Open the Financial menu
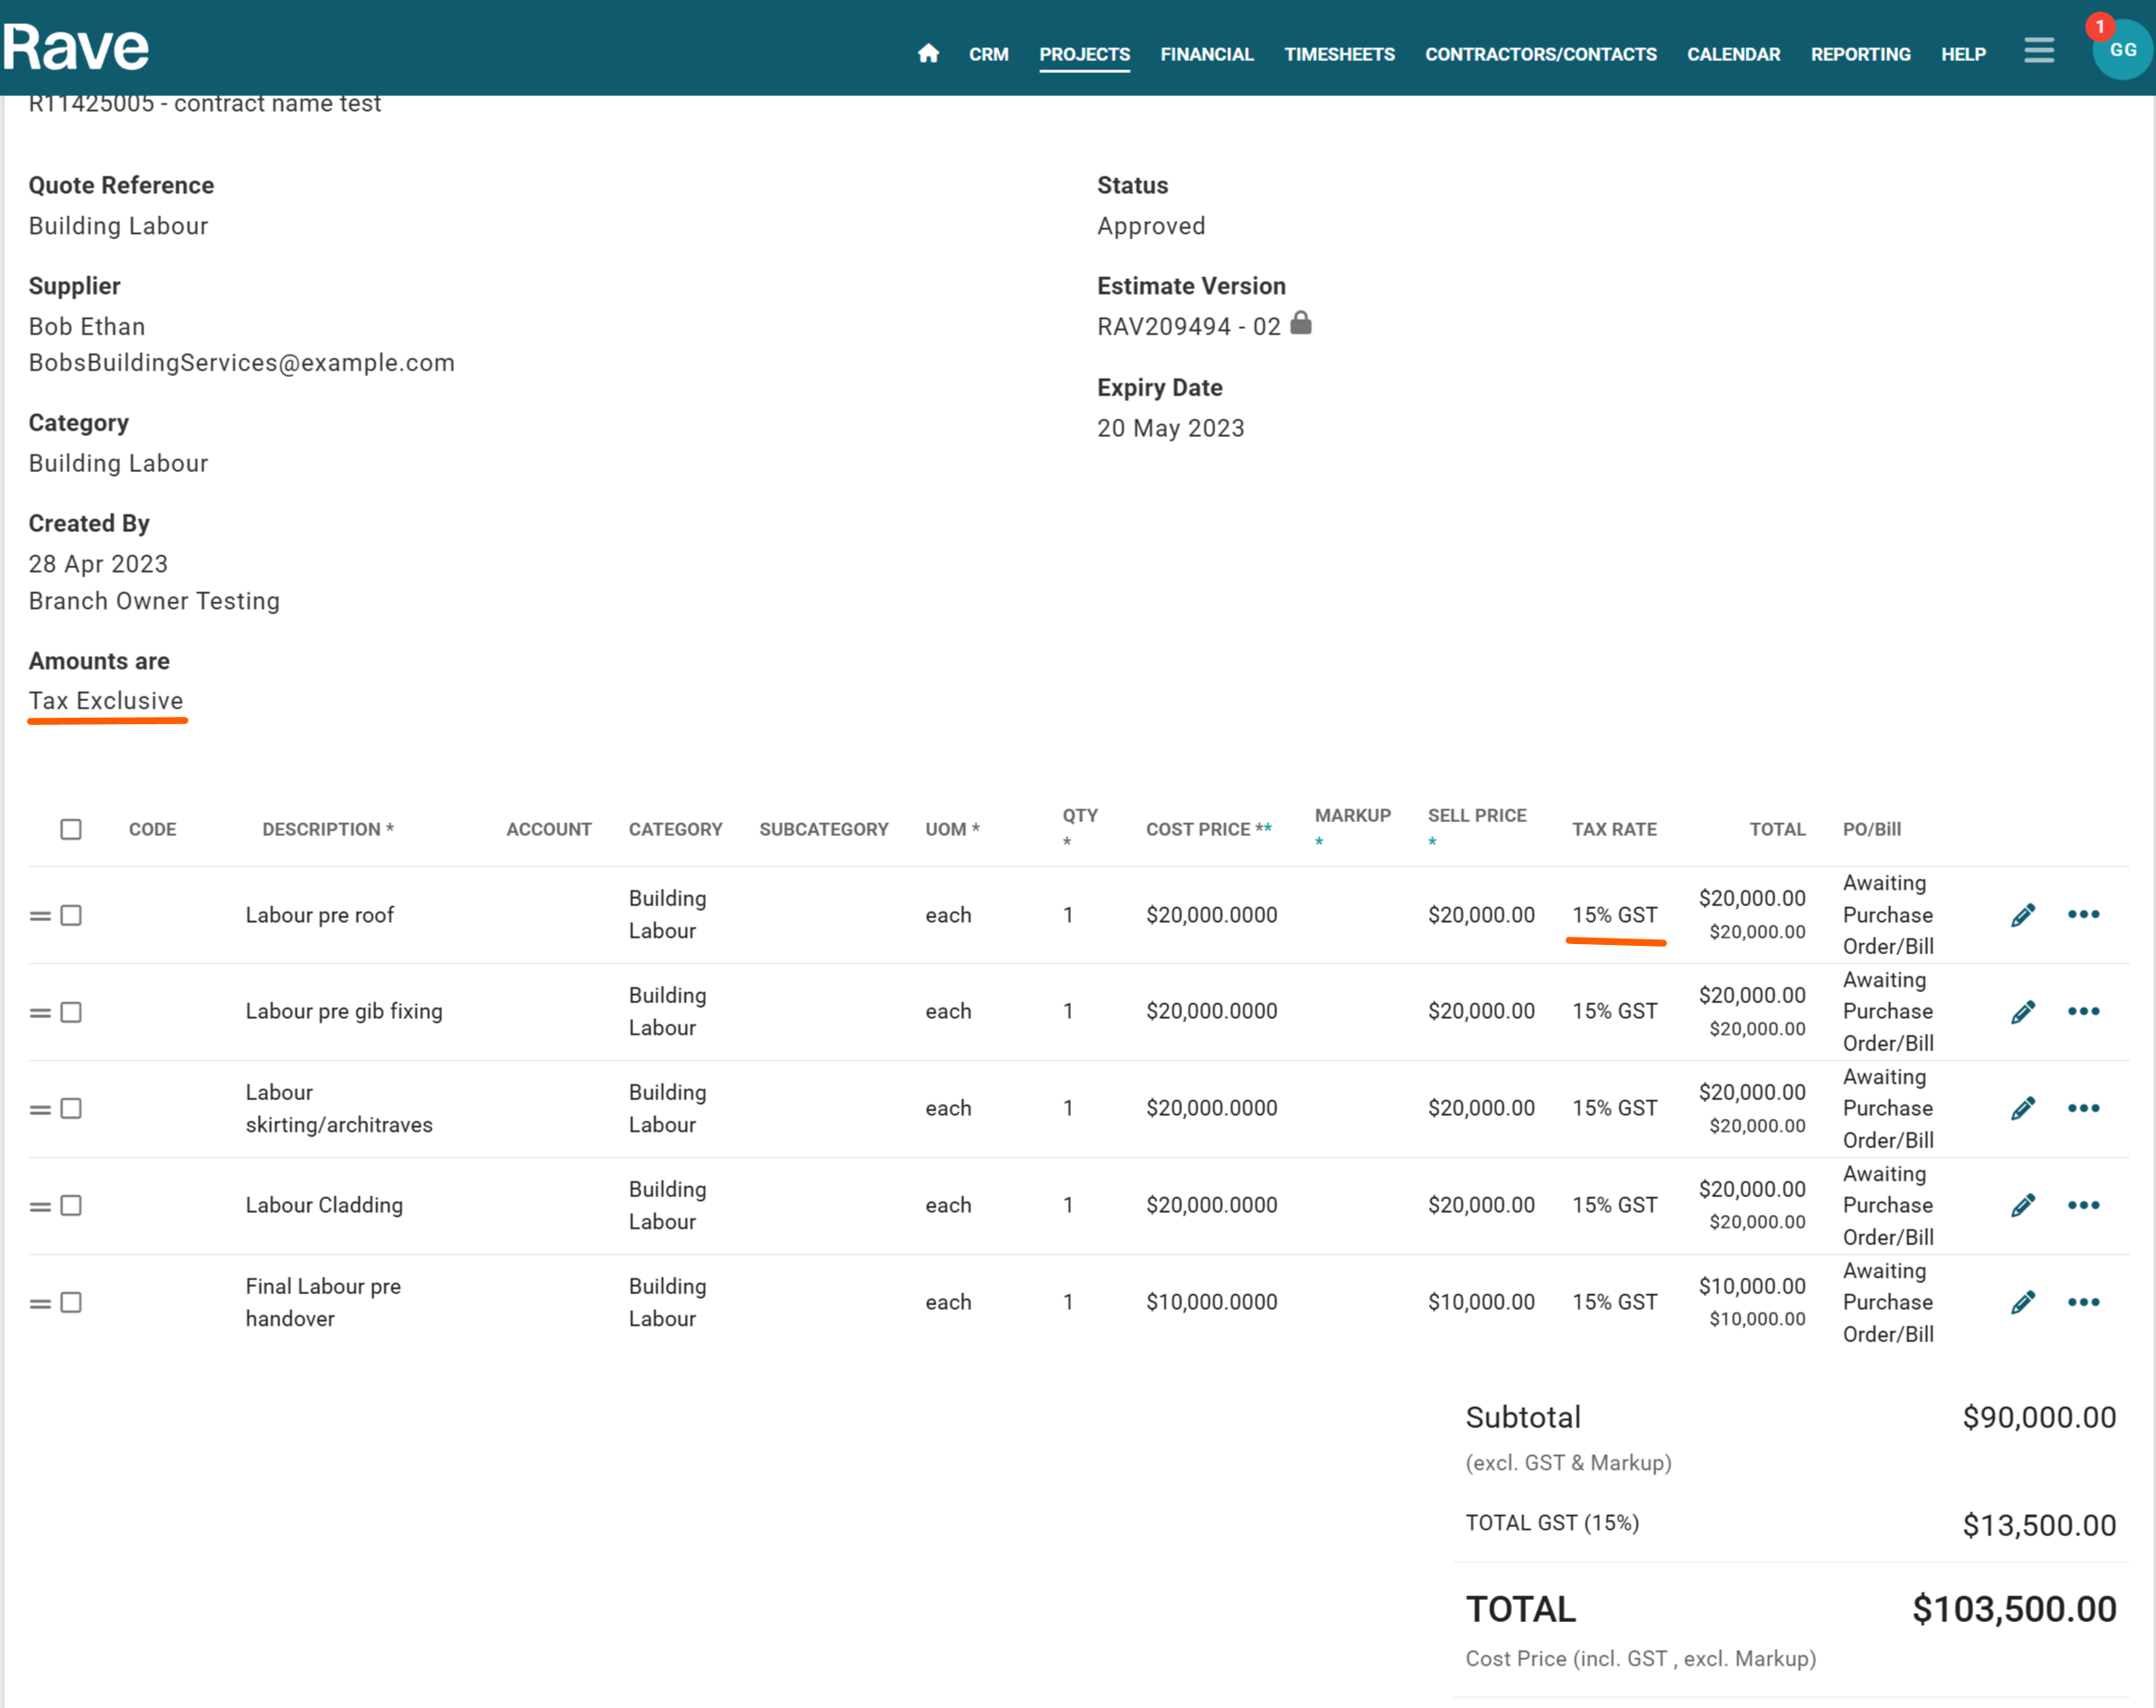Screen dimensions: 2156x1708 1206,54
